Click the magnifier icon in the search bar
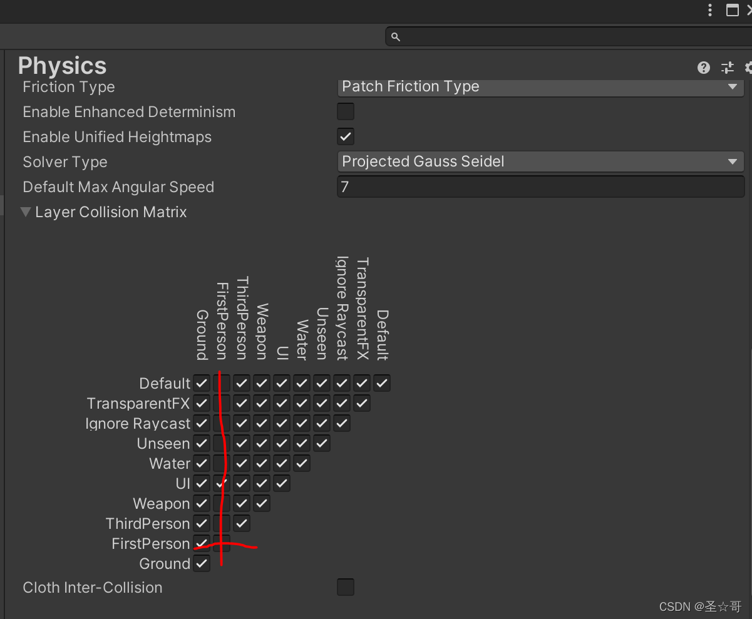 [x=395, y=36]
